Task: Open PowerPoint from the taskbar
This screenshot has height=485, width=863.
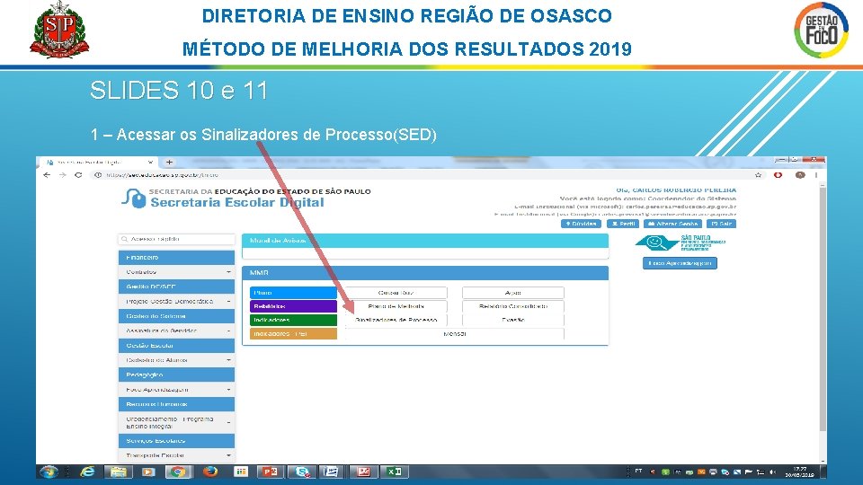Action: 271,472
